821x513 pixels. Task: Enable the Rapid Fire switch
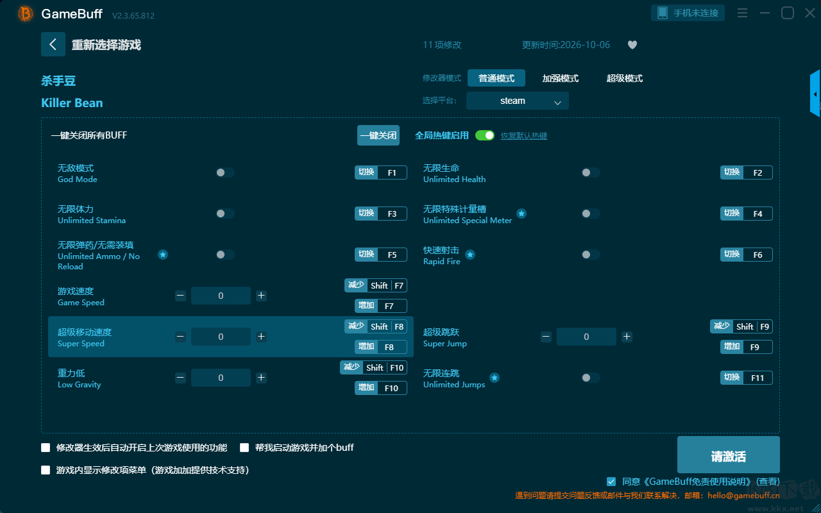tap(591, 255)
